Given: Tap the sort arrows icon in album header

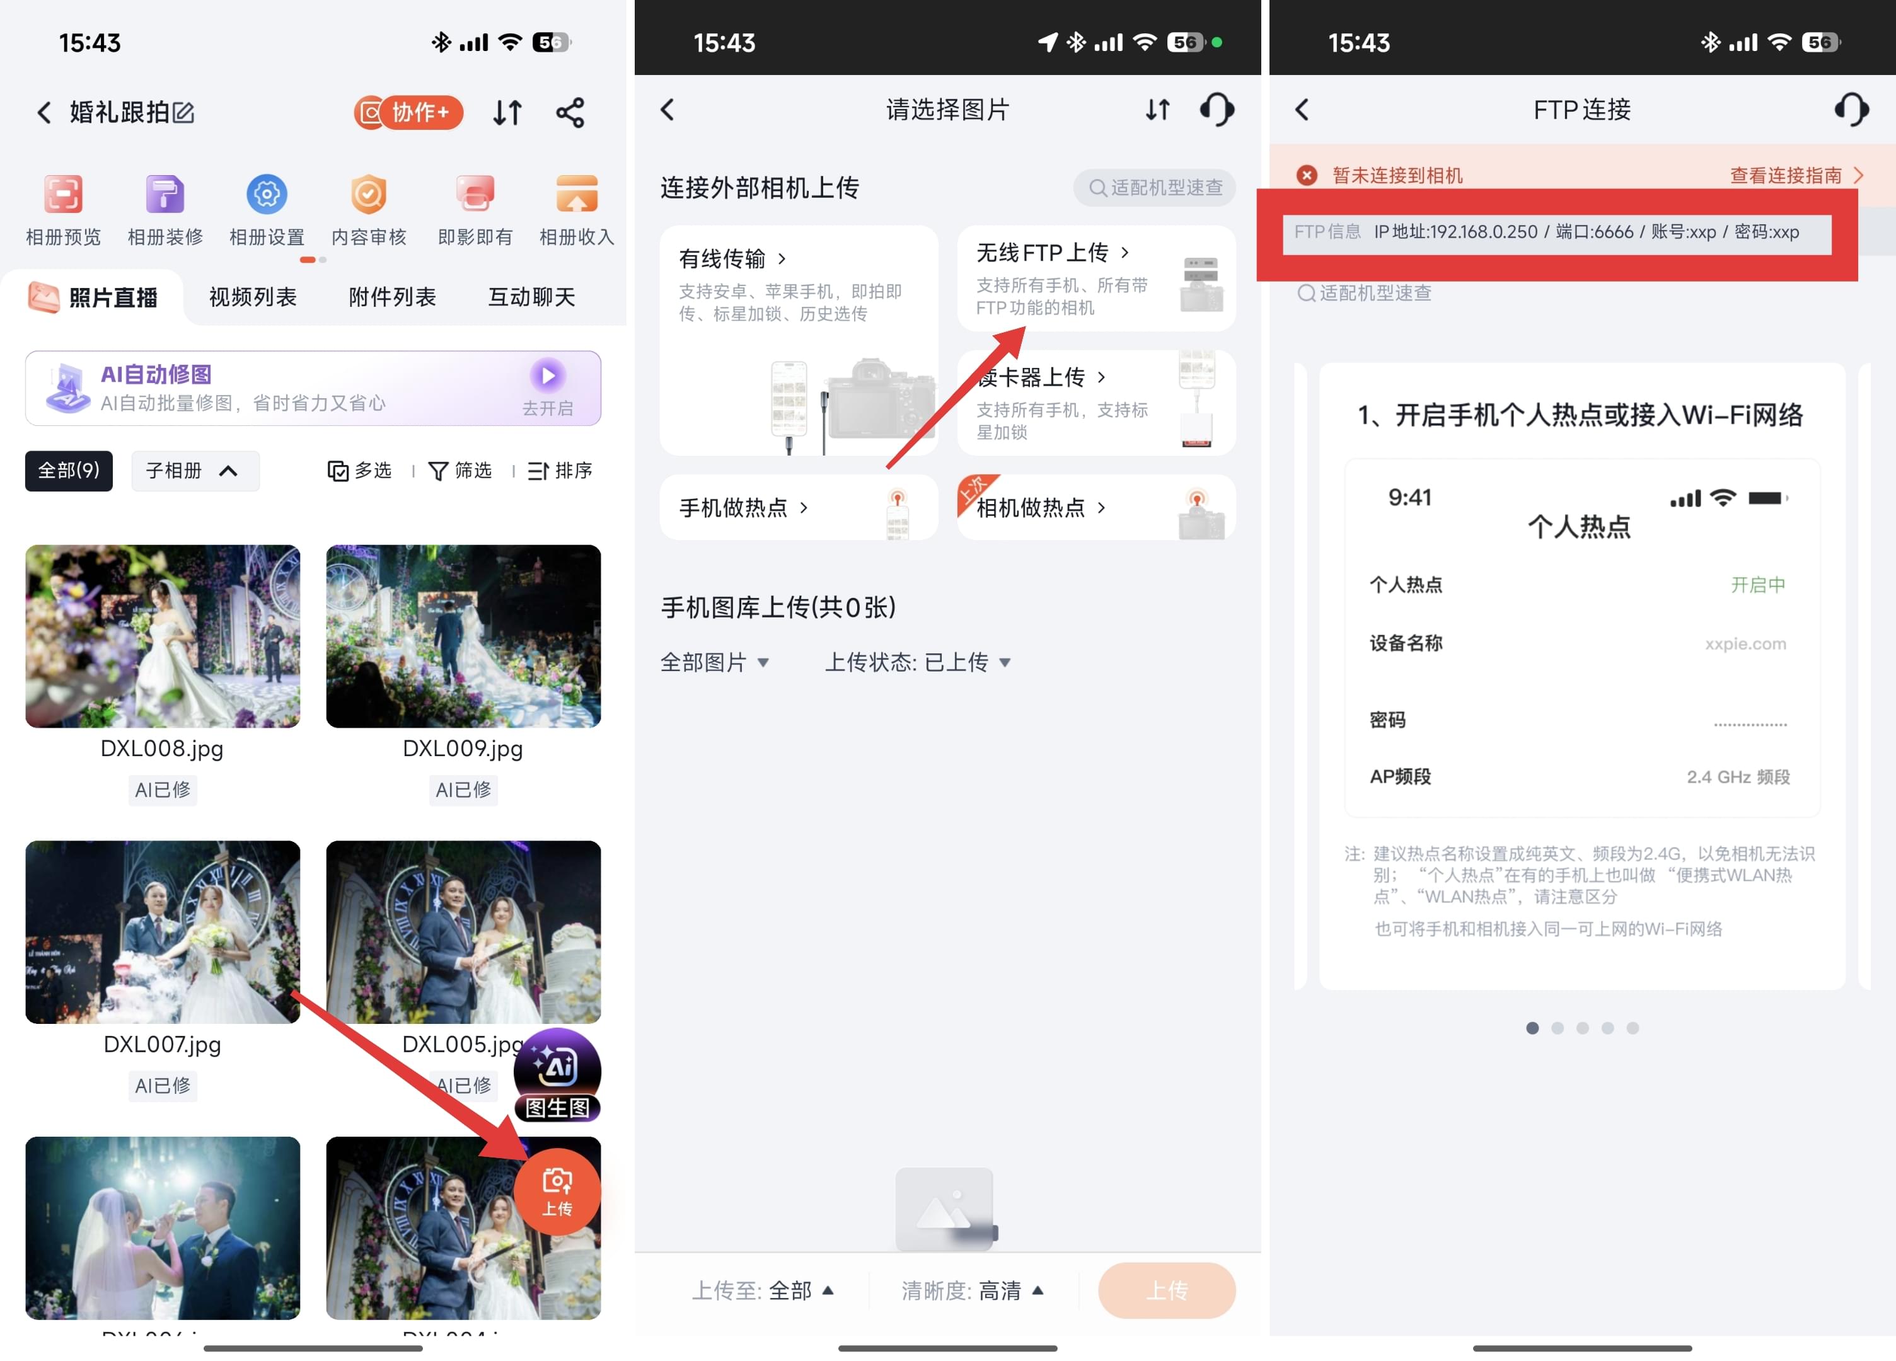Looking at the screenshot, I should (x=507, y=112).
